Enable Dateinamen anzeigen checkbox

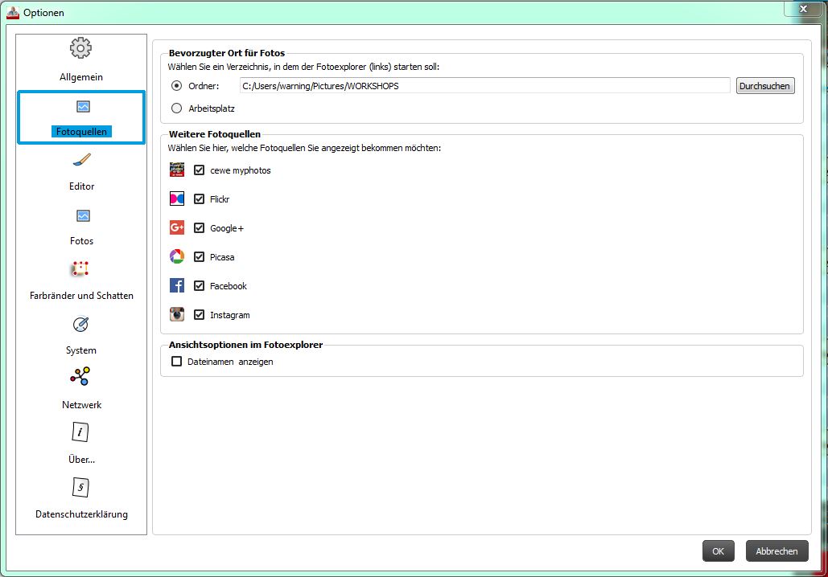(177, 362)
